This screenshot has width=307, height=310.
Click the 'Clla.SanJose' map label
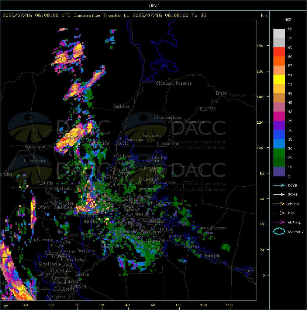168,117
